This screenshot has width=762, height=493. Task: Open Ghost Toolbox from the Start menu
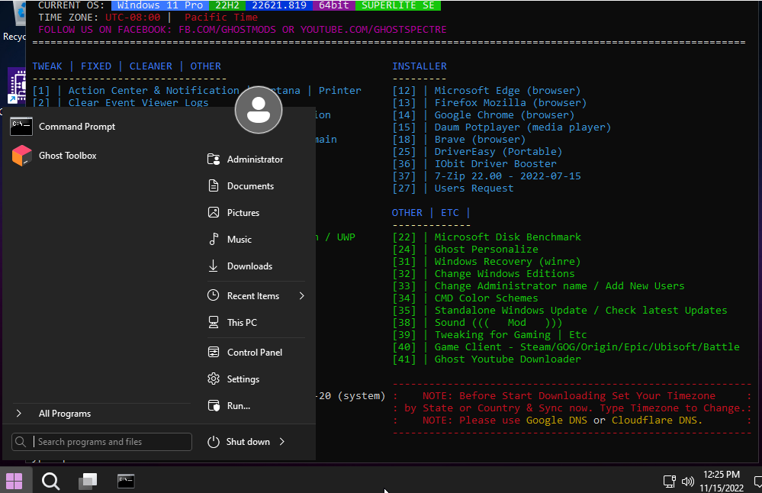[67, 156]
